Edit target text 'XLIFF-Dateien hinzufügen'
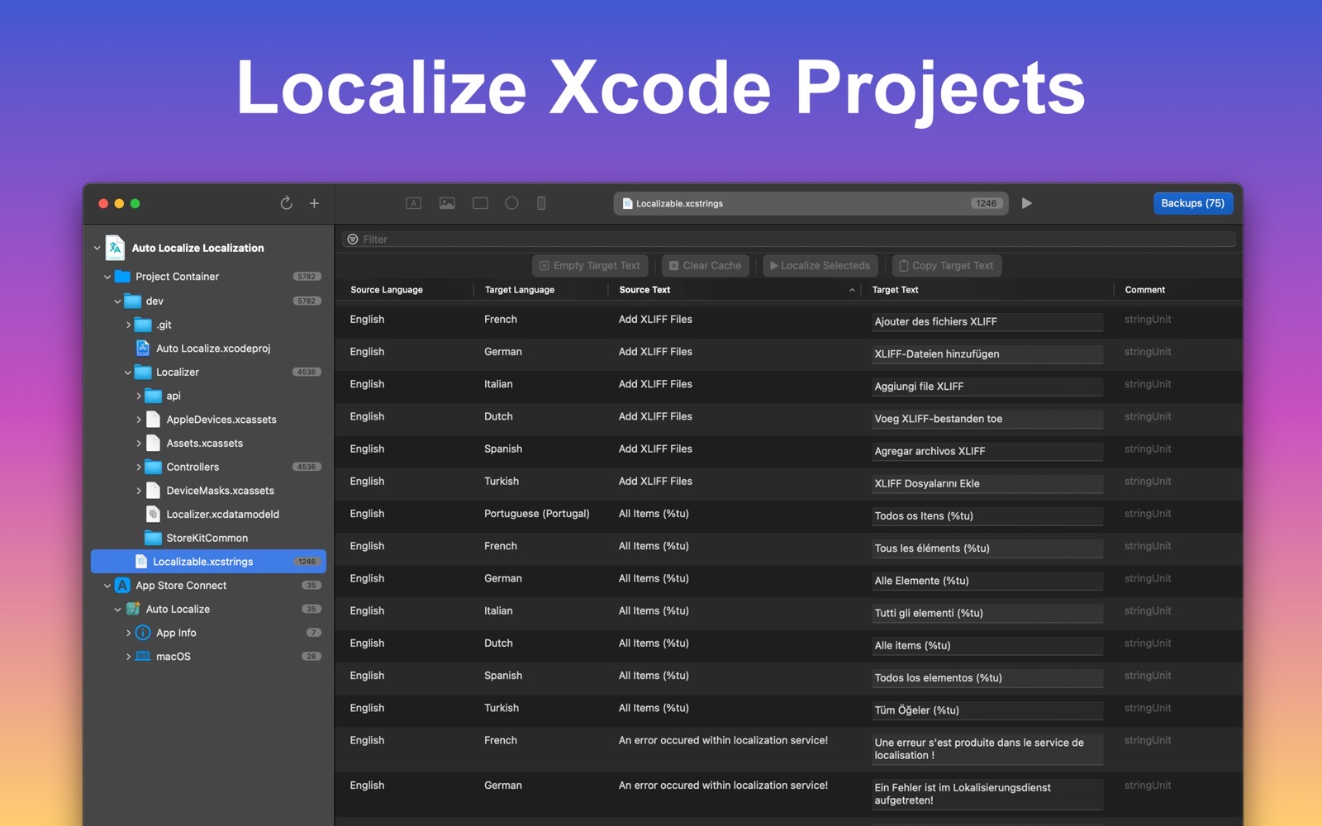This screenshot has width=1322, height=826. click(x=987, y=354)
